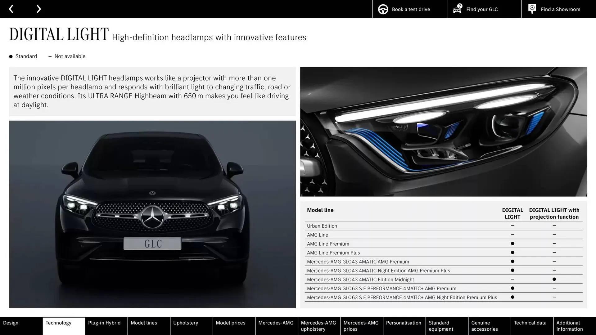Click the front-view GLC car image
Image resolution: width=596 pixels, height=335 pixels.
tap(152, 214)
